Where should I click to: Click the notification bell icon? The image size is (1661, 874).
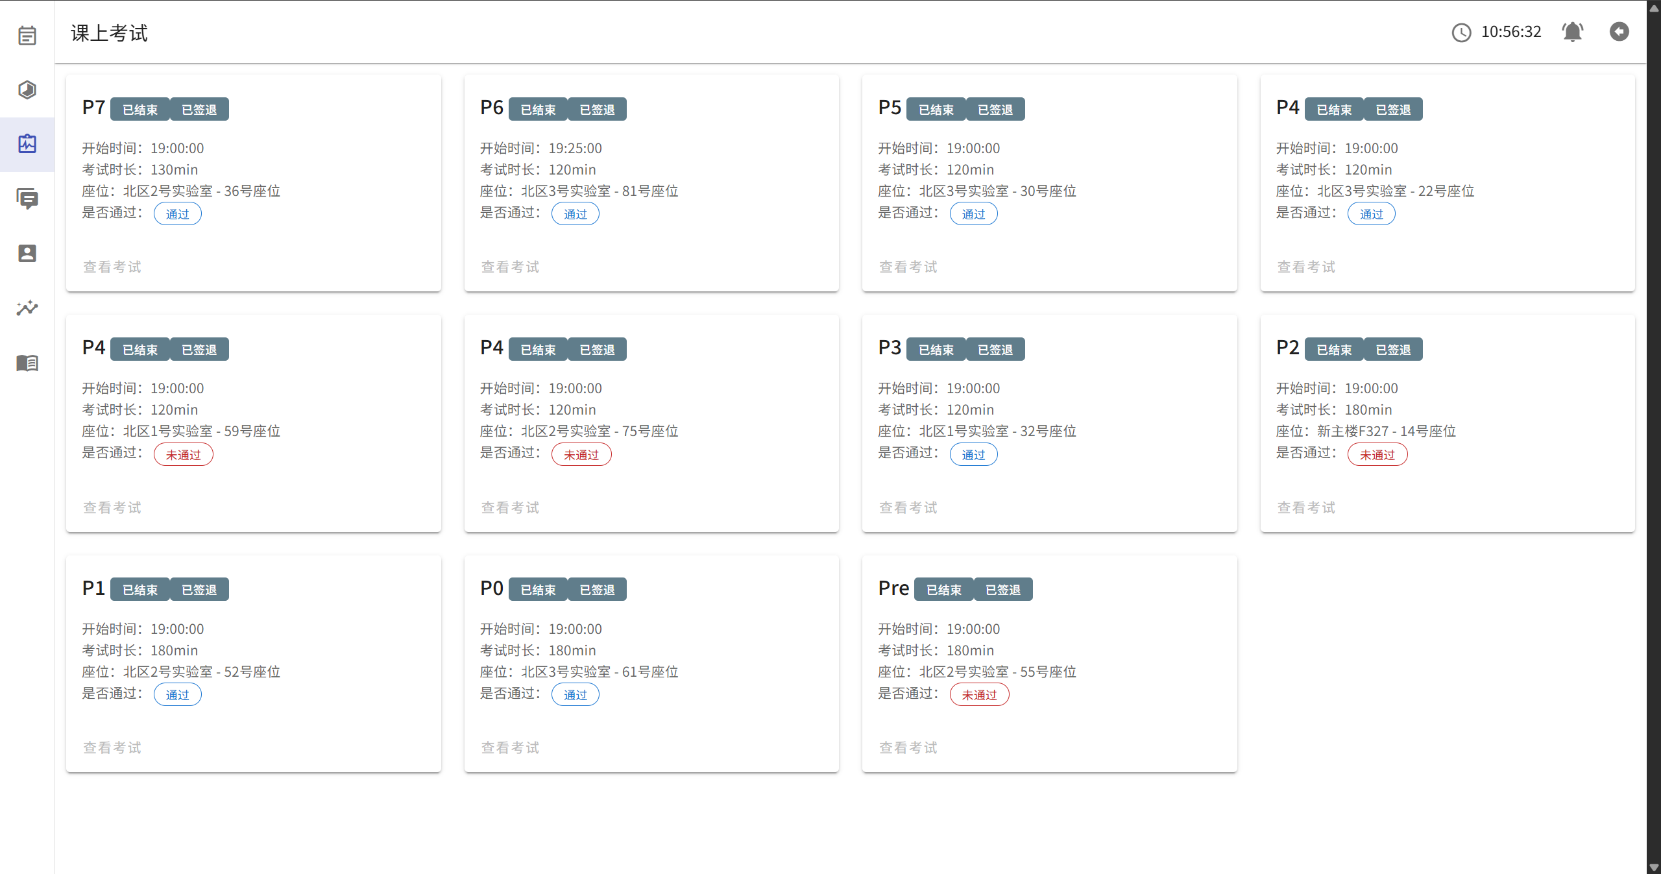pyautogui.click(x=1572, y=32)
